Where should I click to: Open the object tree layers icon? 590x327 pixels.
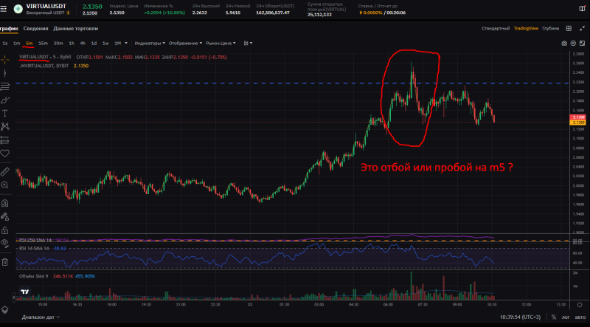(x=5, y=310)
